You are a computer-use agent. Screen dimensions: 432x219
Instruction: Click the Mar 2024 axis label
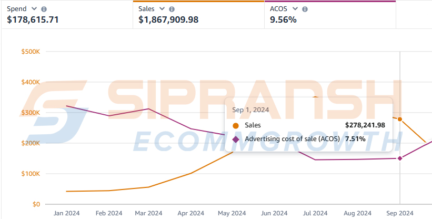click(x=148, y=213)
